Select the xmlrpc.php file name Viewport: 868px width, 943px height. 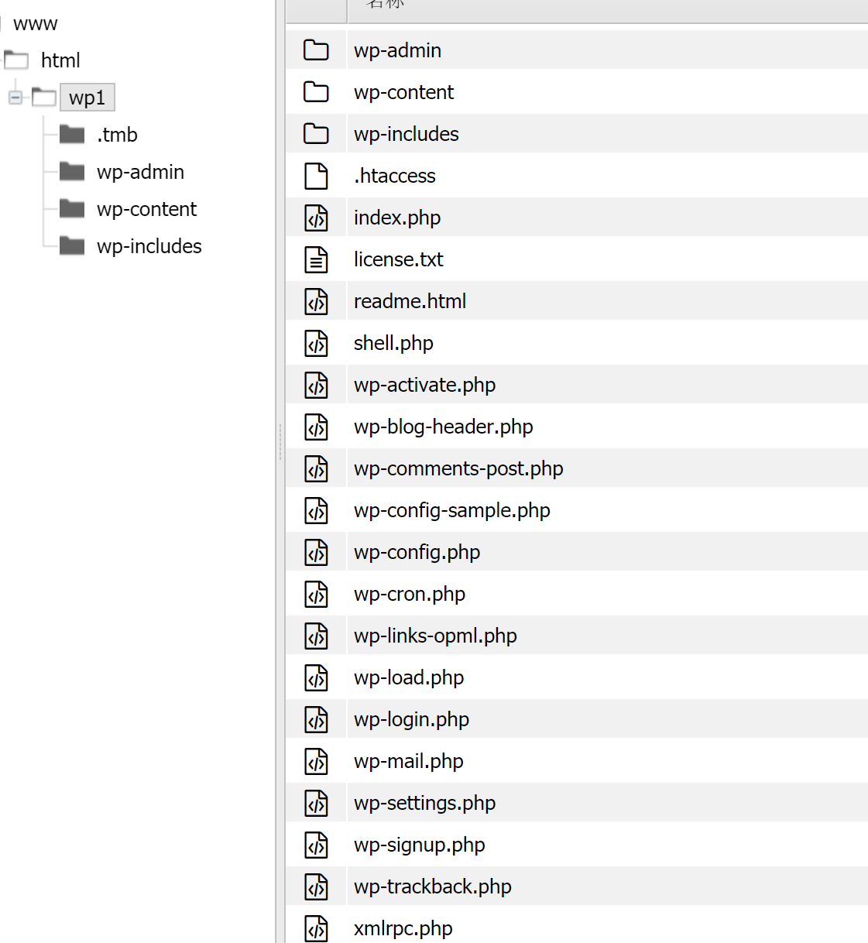pos(403,928)
